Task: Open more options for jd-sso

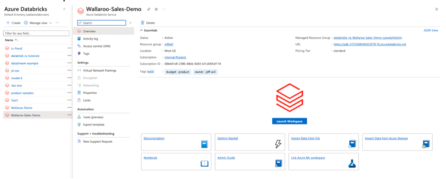Action: 69,71
